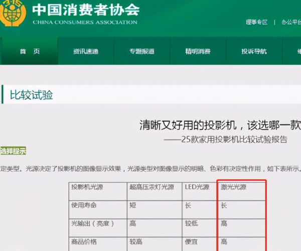The height and width of the screenshot is (251, 301).
Task: Open the 办公平台 link
Action: [x=290, y=22]
